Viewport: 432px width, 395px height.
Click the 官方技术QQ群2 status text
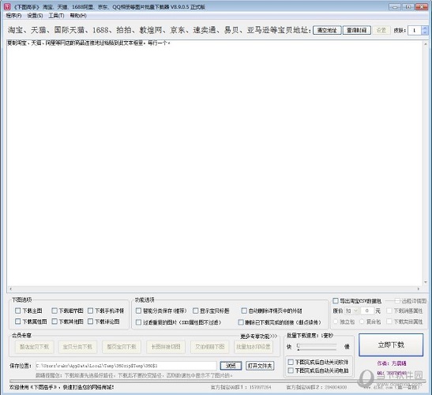pos(316,387)
